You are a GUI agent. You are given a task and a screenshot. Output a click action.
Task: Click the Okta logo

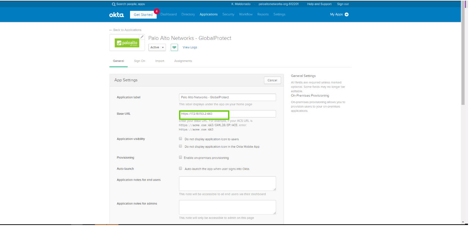[x=116, y=15]
